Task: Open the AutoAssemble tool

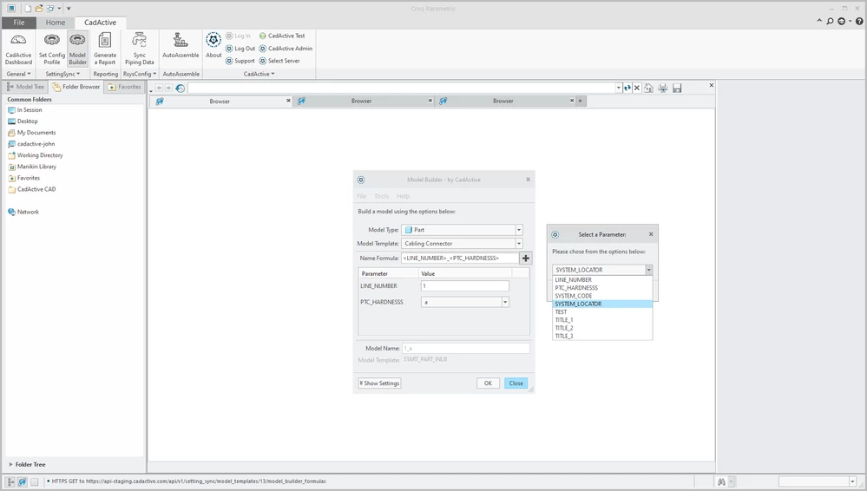Action: 181,46
